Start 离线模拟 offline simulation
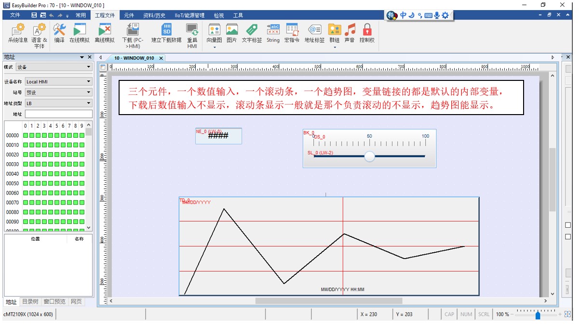This screenshot has height=325, width=580. (x=105, y=34)
